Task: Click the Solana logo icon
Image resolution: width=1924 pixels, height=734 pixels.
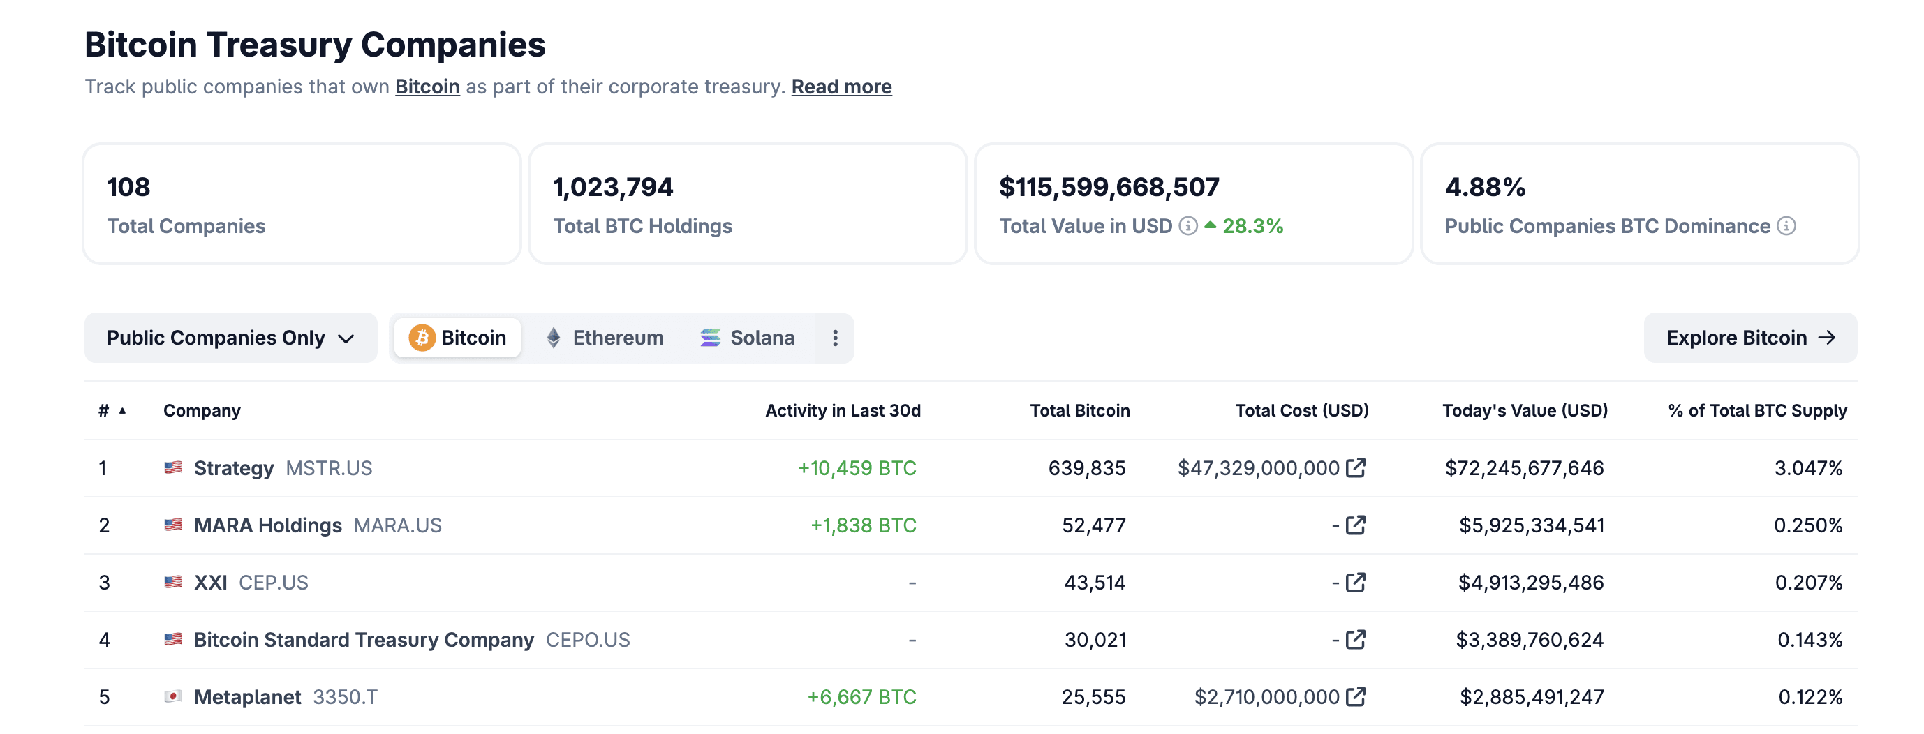Action: 710,338
